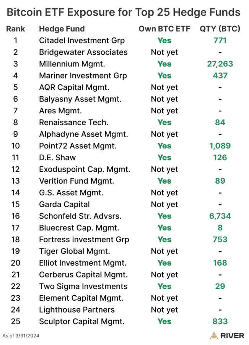Click the As of 3/31/2024 date note

point(21,336)
